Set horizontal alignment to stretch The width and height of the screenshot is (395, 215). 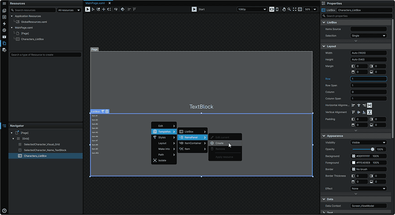pyautogui.click(x=370, y=105)
